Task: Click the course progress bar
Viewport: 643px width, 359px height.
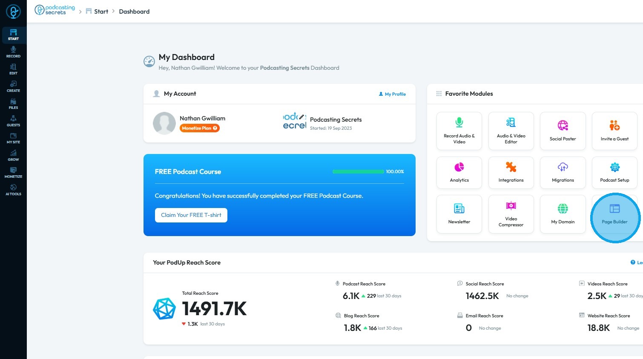Action: click(358, 172)
